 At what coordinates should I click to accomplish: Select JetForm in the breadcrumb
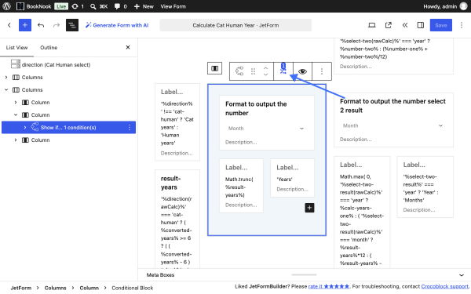tap(21, 288)
